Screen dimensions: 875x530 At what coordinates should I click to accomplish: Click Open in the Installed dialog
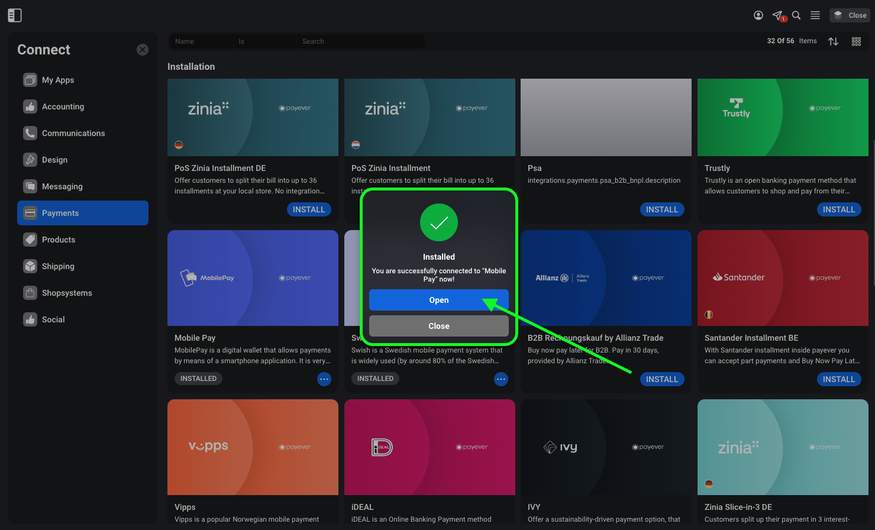click(439, 300)
